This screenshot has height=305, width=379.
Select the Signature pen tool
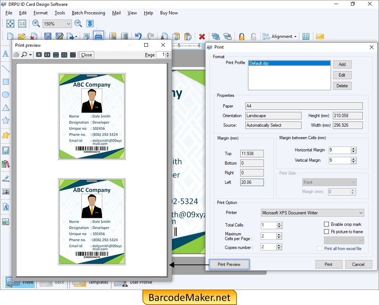[6, 178]
